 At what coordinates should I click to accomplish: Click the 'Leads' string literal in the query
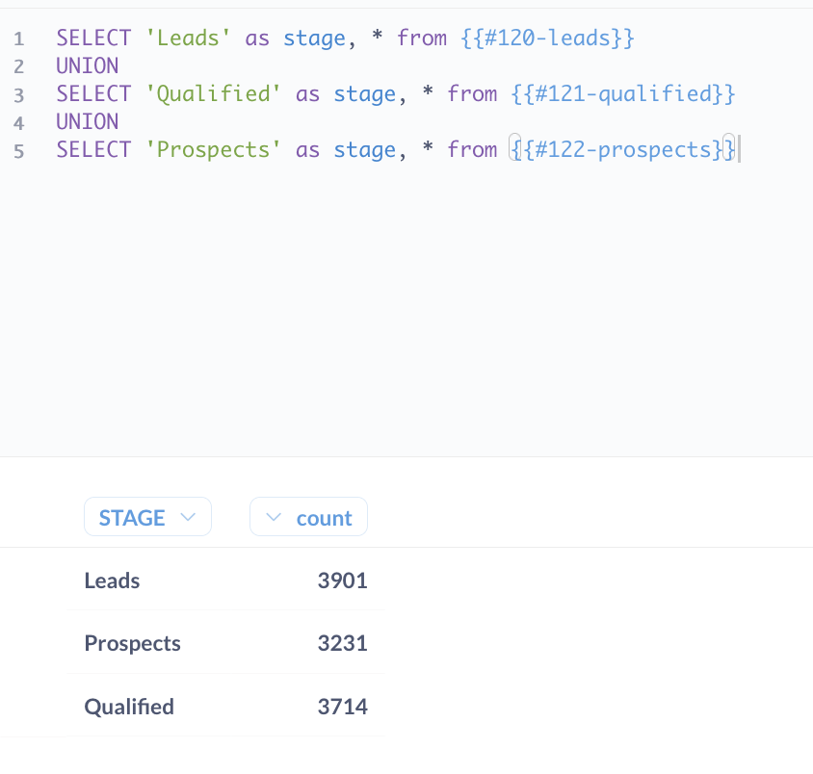189,38
